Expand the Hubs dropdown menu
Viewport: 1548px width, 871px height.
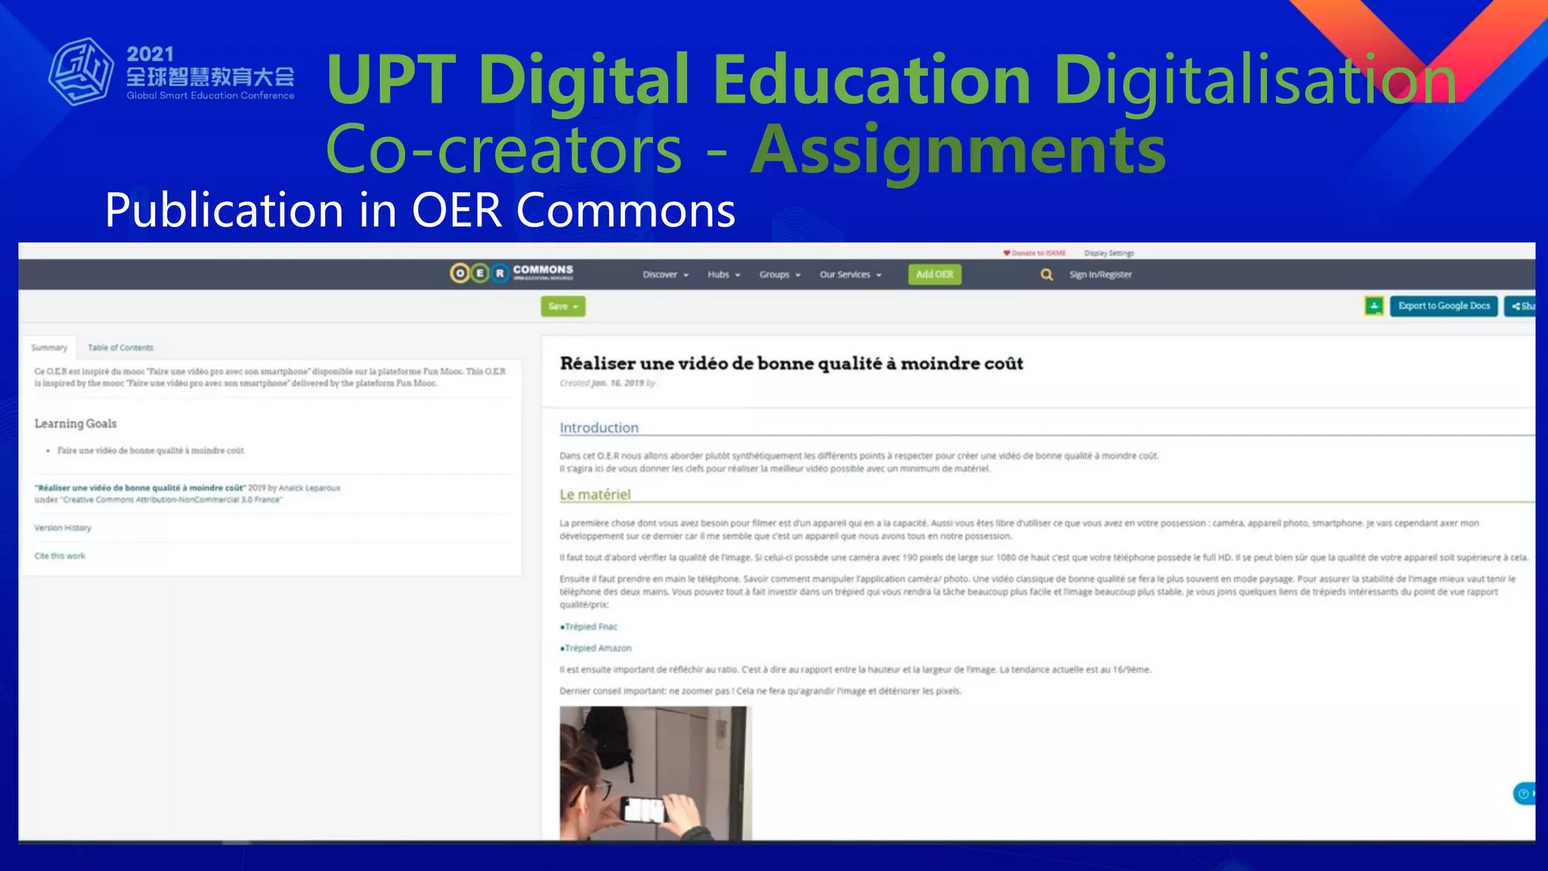[723, 274]
